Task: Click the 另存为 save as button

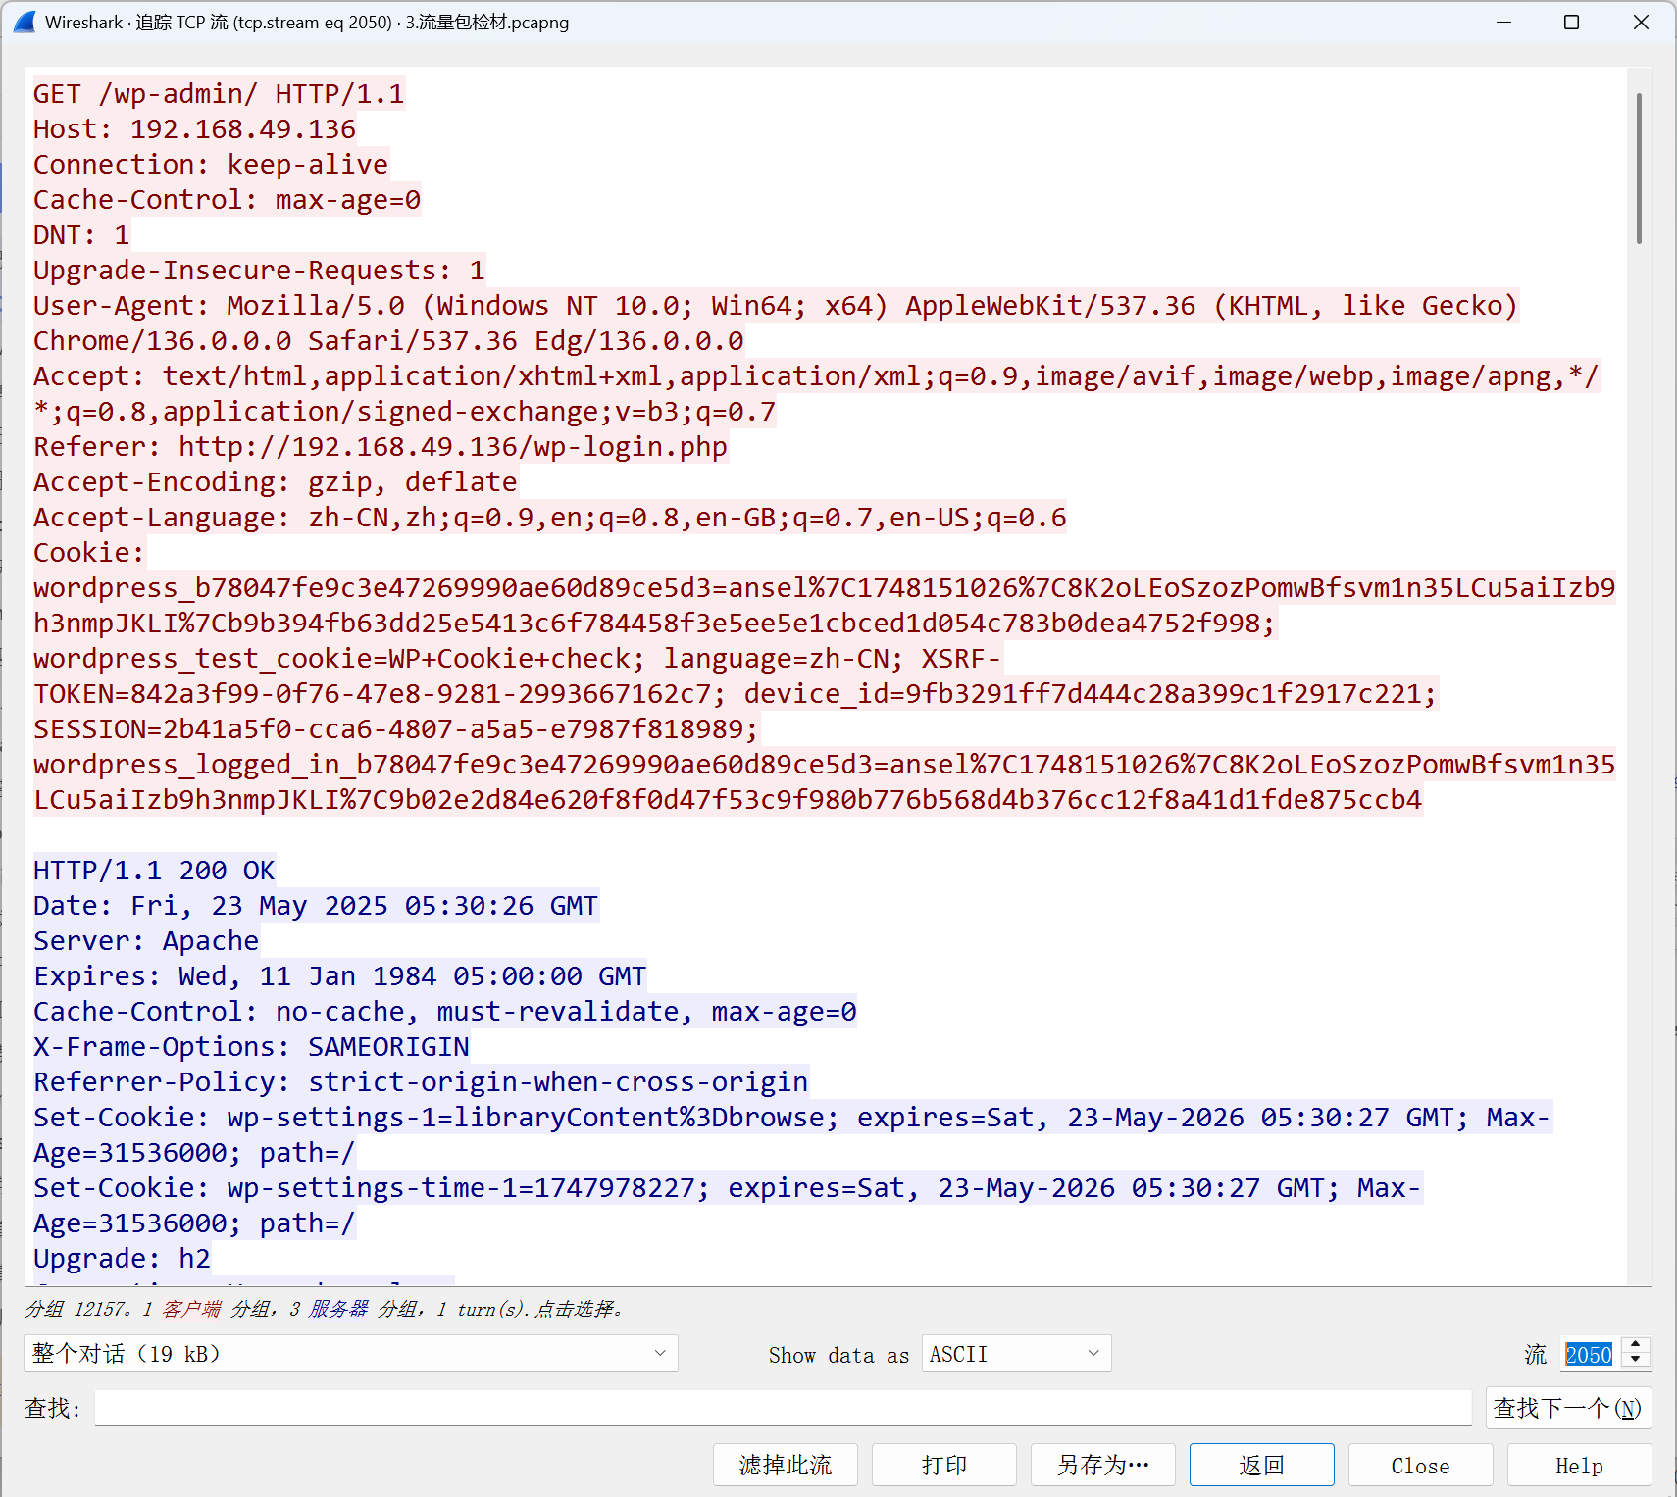Action: tap(1102, 1465)
